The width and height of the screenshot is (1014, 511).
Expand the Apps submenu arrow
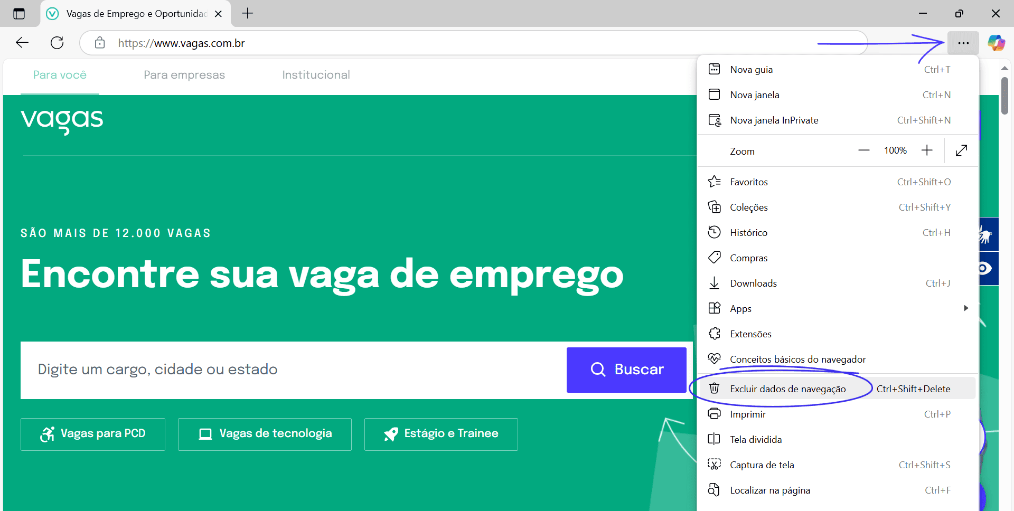pos(966,308)
